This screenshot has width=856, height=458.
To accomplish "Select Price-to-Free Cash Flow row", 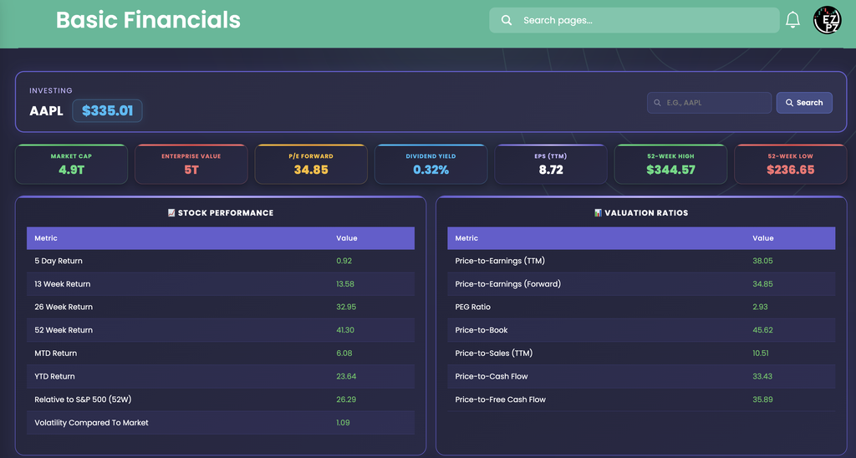I will pyautogui.click(x=641, y=399).
